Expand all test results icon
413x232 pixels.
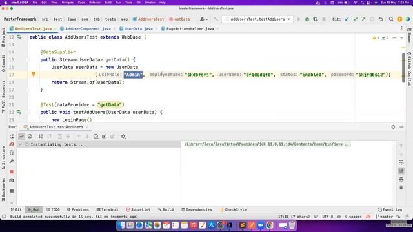point(60,136)
